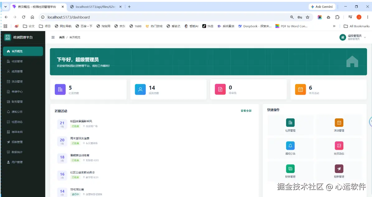Open 财务管理 in the sidebar
372x197 pixels.
pos(23,102)
